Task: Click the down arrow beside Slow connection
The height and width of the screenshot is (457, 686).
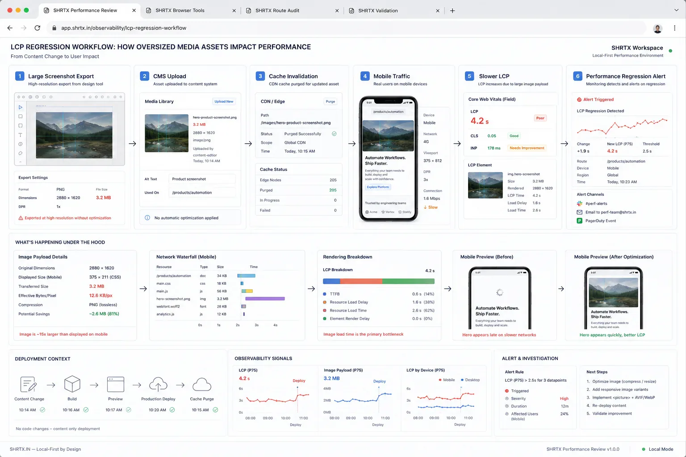Action: pyautogui.click(x=425, y=207)
